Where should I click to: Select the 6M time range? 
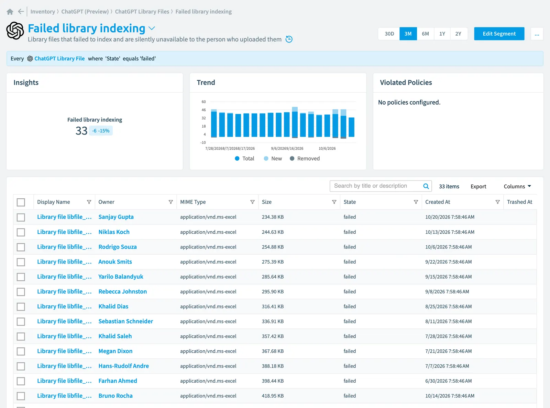[426, 34]
